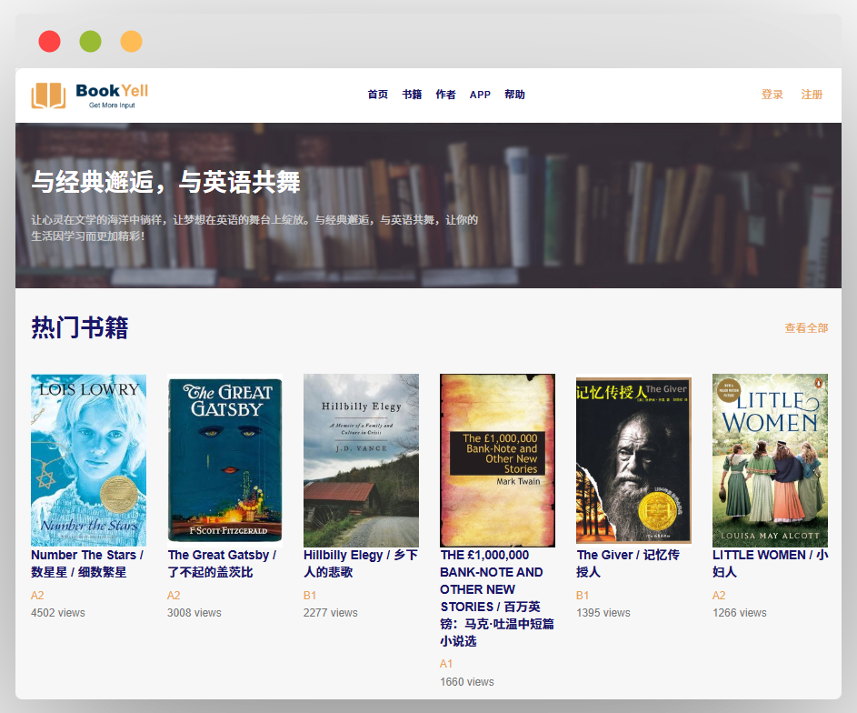Open the APP nav item
Viewport: 857px width, 713px height.
pos(480,95)
